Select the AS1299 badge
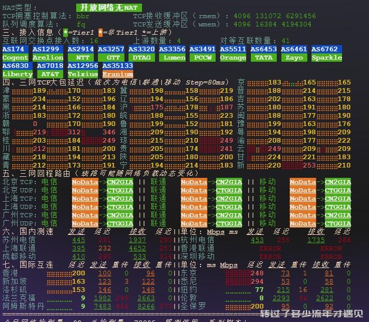Viewport: 369px width, 322px height. pyautogui.click(x=48, y=49)
